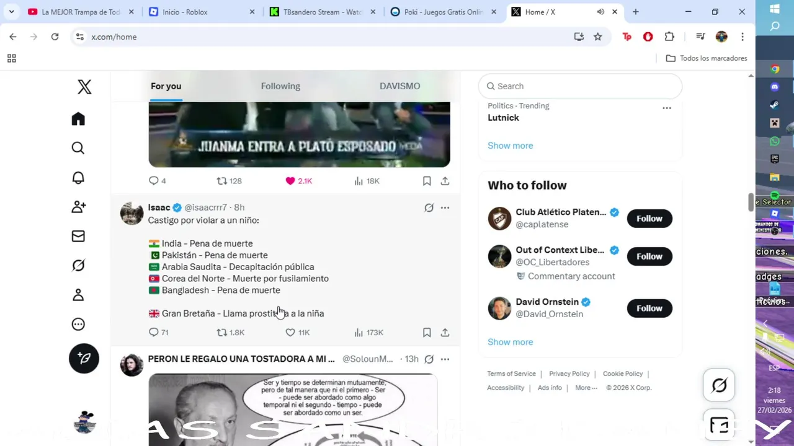Image resolution: width=794 pixels, height=446 pixels.
Task: Open Follow people icon in sidebar
Action: tap(78, 207)
